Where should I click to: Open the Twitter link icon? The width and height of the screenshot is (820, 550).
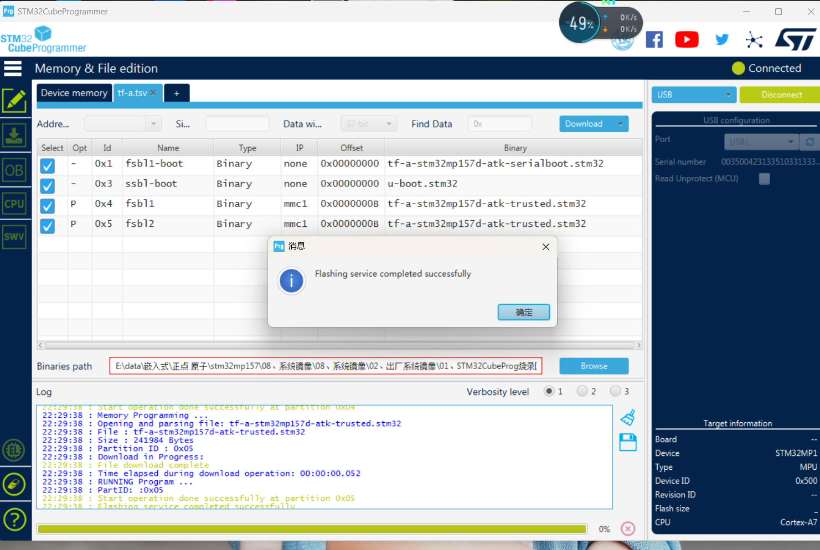click(721, 40)
